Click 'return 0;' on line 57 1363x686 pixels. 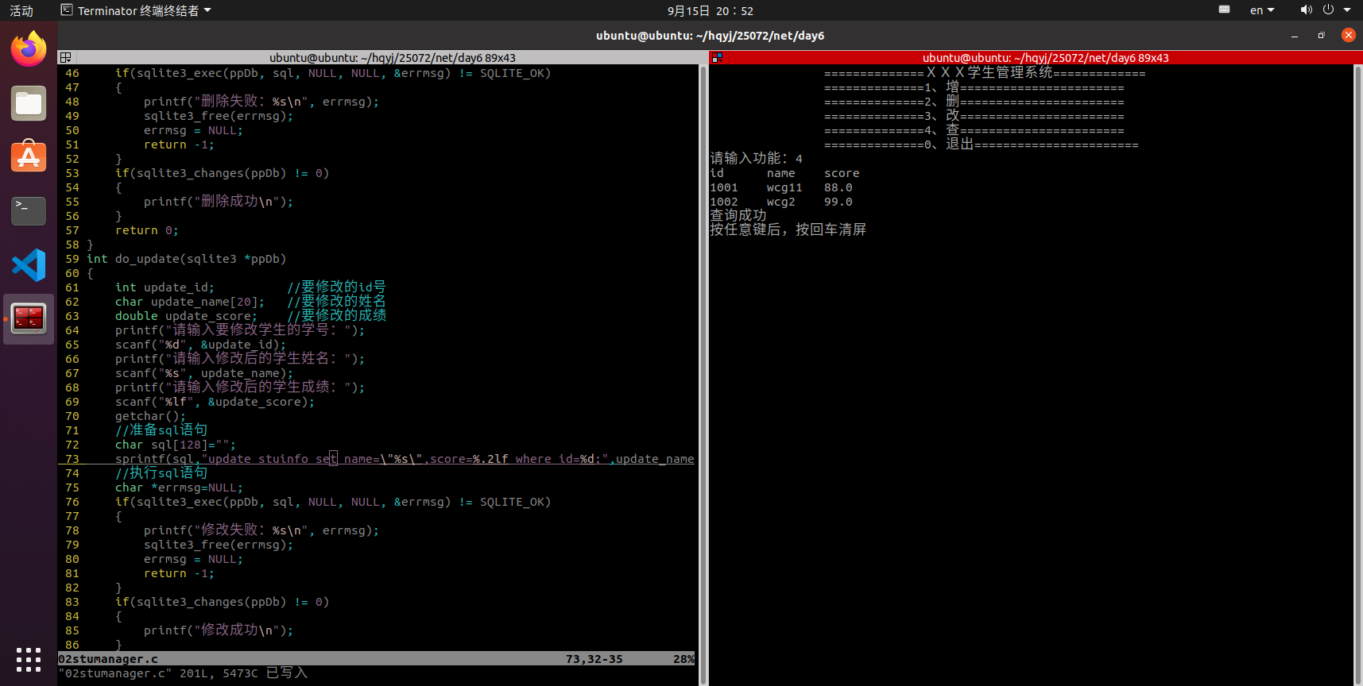[147, 230]
